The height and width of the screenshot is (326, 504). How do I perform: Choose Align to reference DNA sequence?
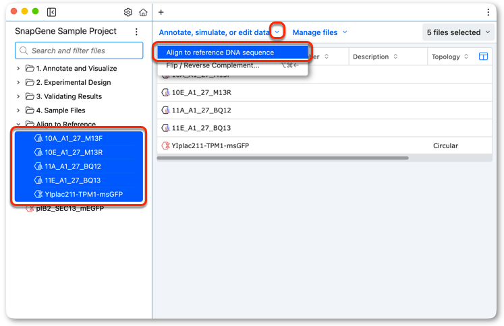232,53
